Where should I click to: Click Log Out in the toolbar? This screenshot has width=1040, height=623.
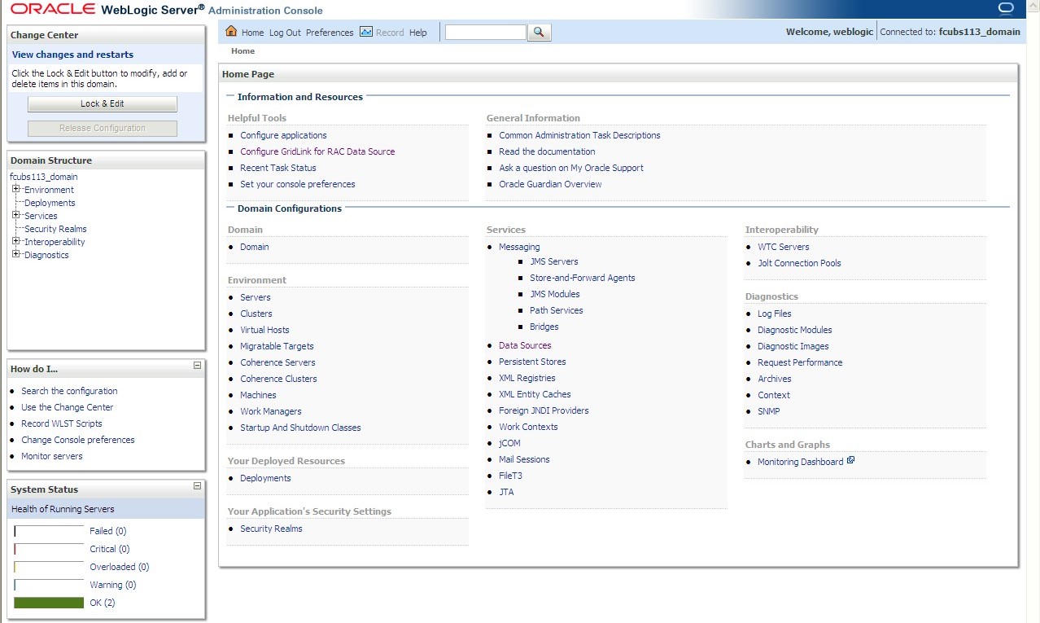point(285,33)
